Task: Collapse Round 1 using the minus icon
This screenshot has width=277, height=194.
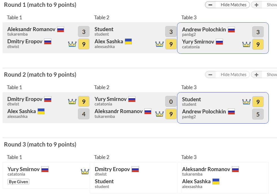Action: 210,5
